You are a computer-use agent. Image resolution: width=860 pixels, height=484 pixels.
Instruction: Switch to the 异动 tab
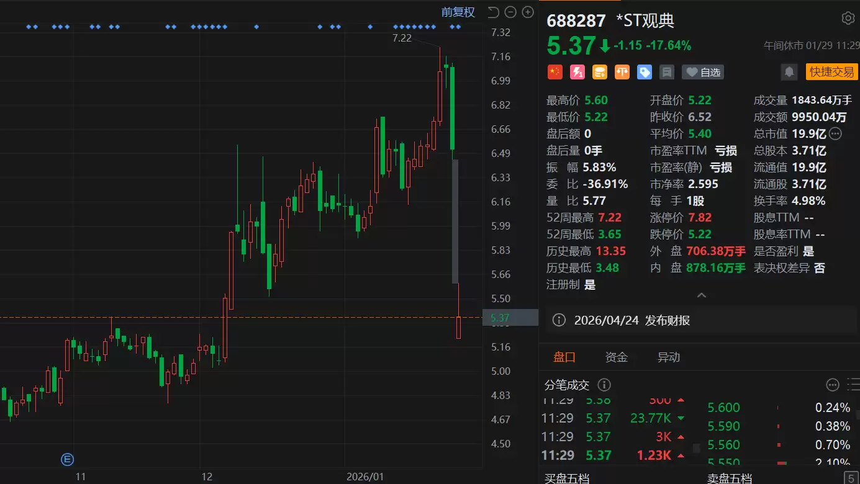[668, 357]
